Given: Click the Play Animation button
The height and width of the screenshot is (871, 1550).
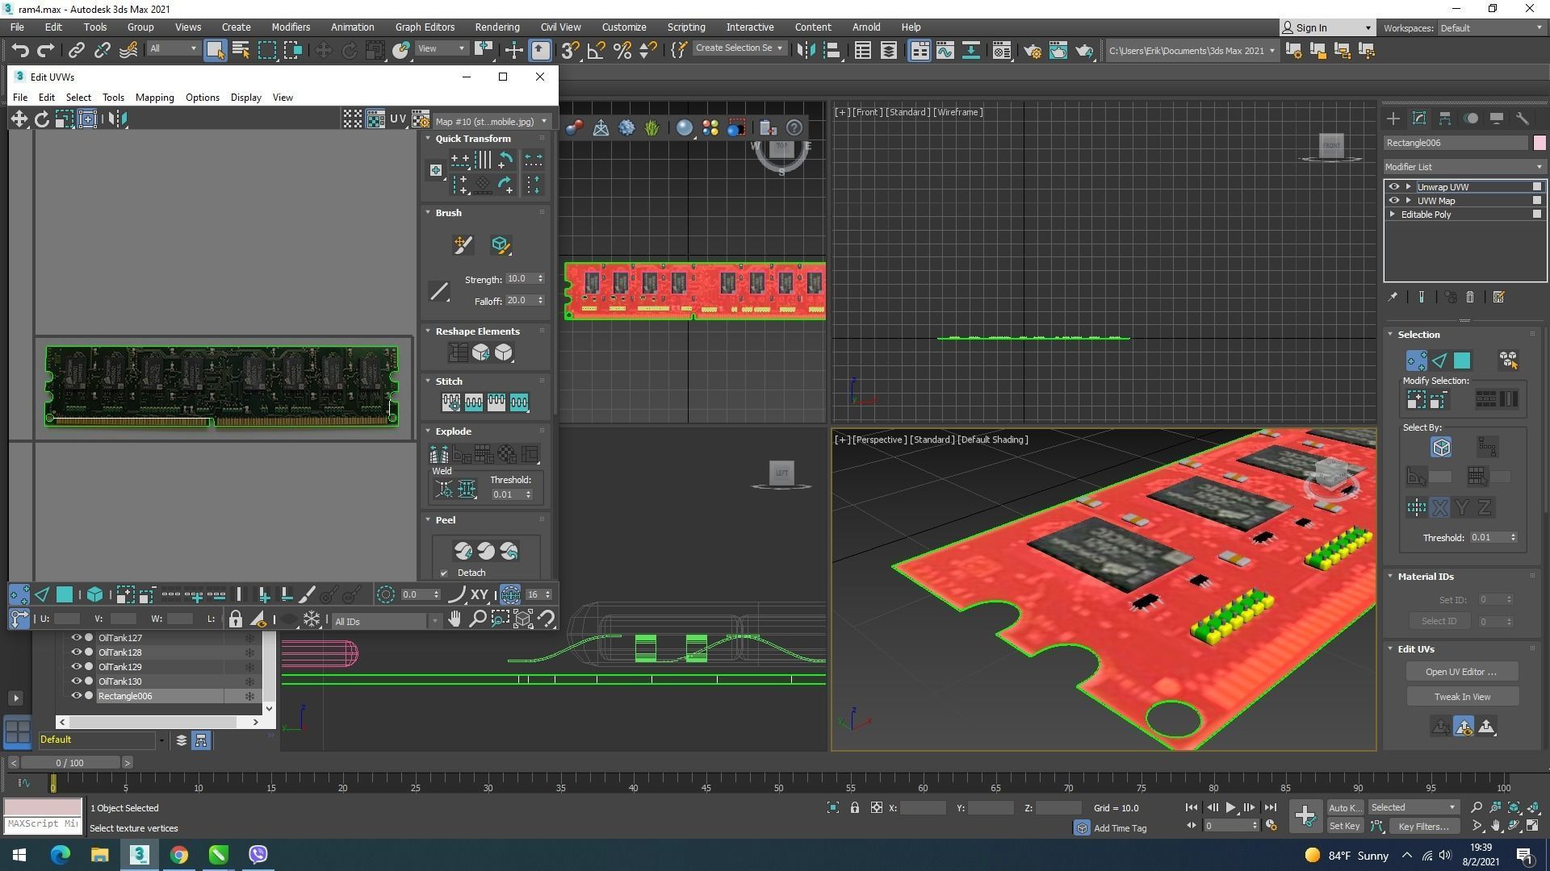Looking at the screenshot, I should click(1230, 807).
